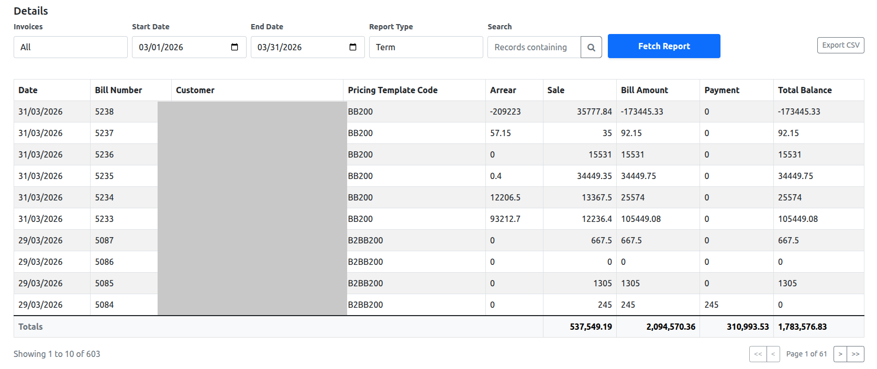Select bill number 5233 cell
The width and height of the screenshot is (877, 369).
[104, 219]
